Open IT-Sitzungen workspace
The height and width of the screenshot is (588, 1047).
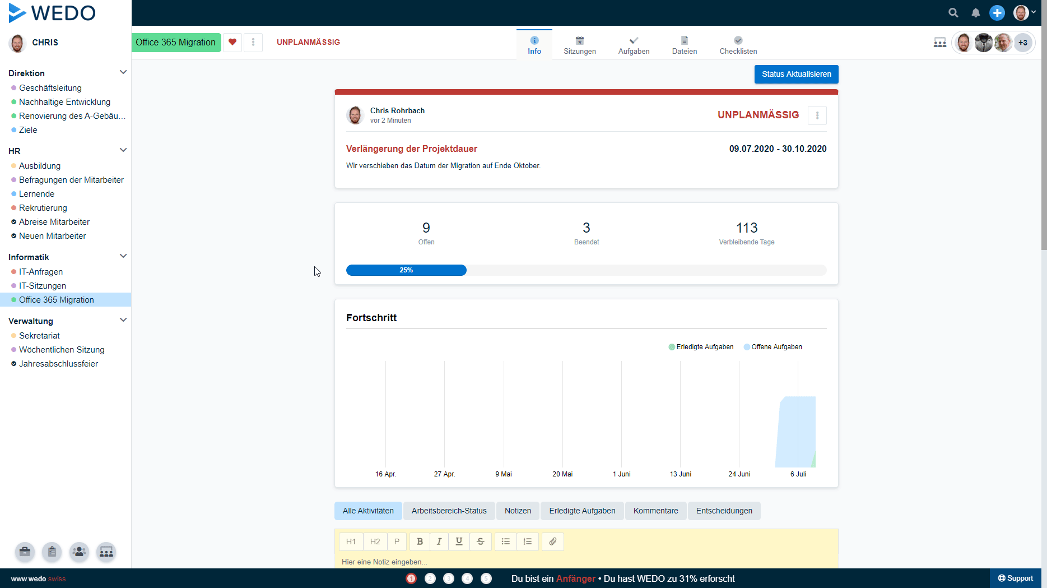click(x=43, y=286)
